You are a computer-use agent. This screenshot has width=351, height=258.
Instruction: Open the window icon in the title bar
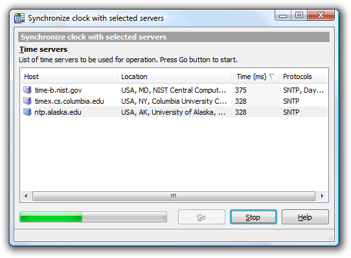[19, 18]
